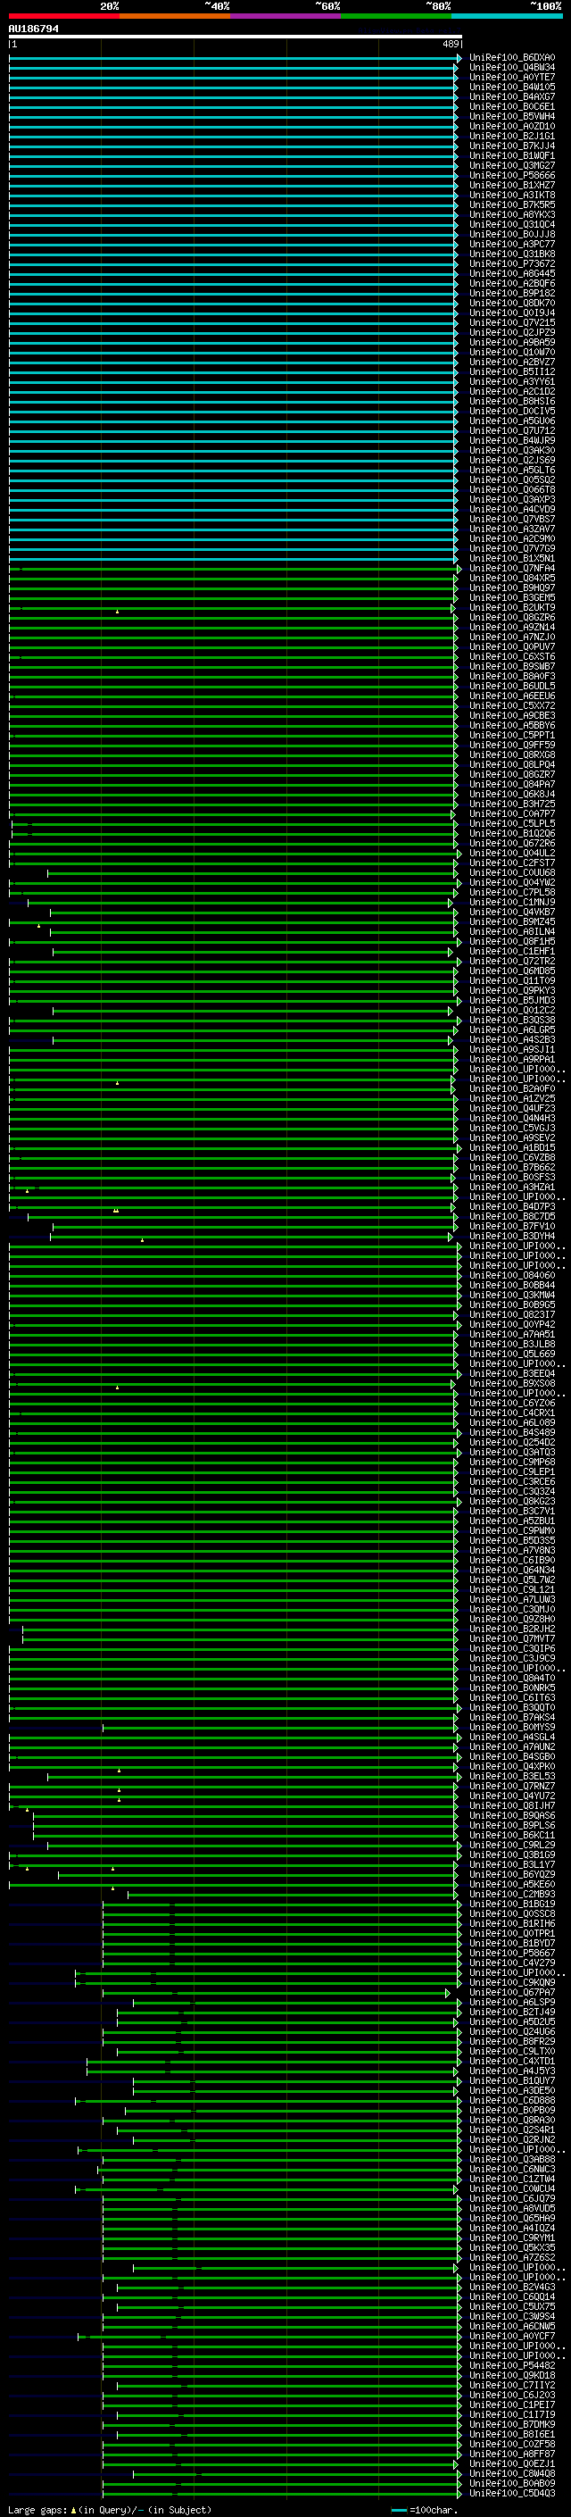Screen dimensions: 571x2517
Task: Select the UniRef100_A4SGL4 label
Action: pos(512,1738)
